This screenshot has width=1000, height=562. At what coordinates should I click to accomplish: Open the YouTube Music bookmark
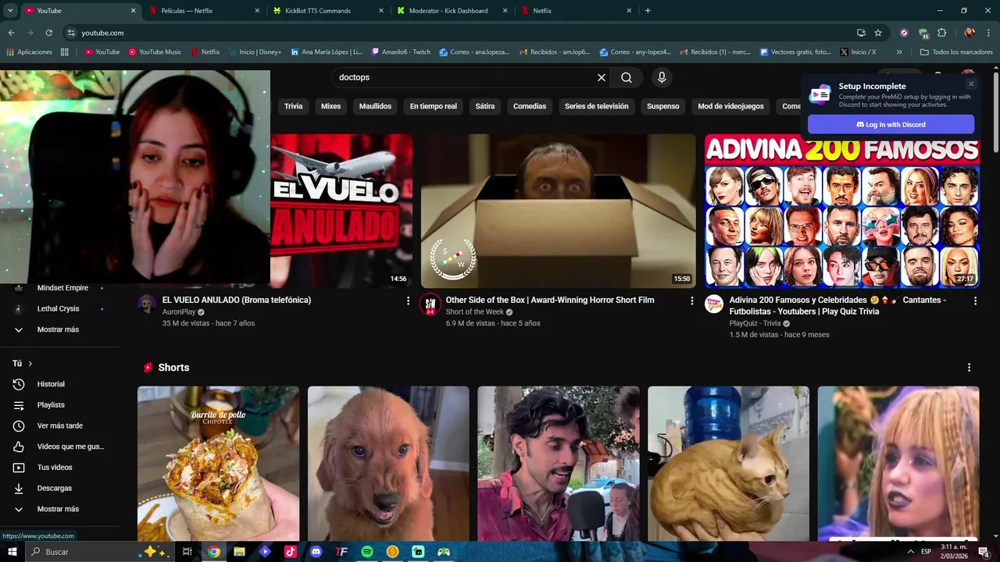(155, 52)
